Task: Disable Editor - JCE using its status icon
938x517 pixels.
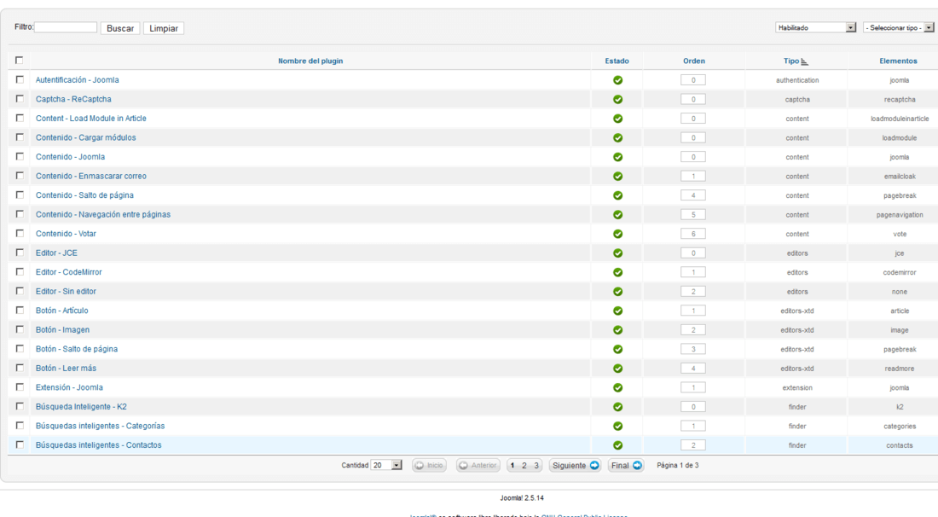Action: coord(617,253)
